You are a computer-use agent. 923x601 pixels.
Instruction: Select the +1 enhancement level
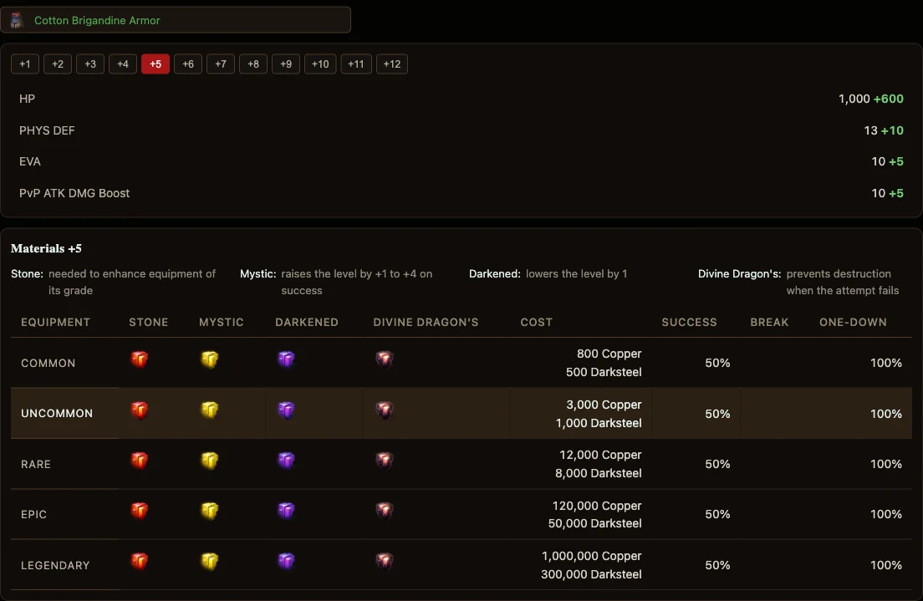click(x=25, y=64)
